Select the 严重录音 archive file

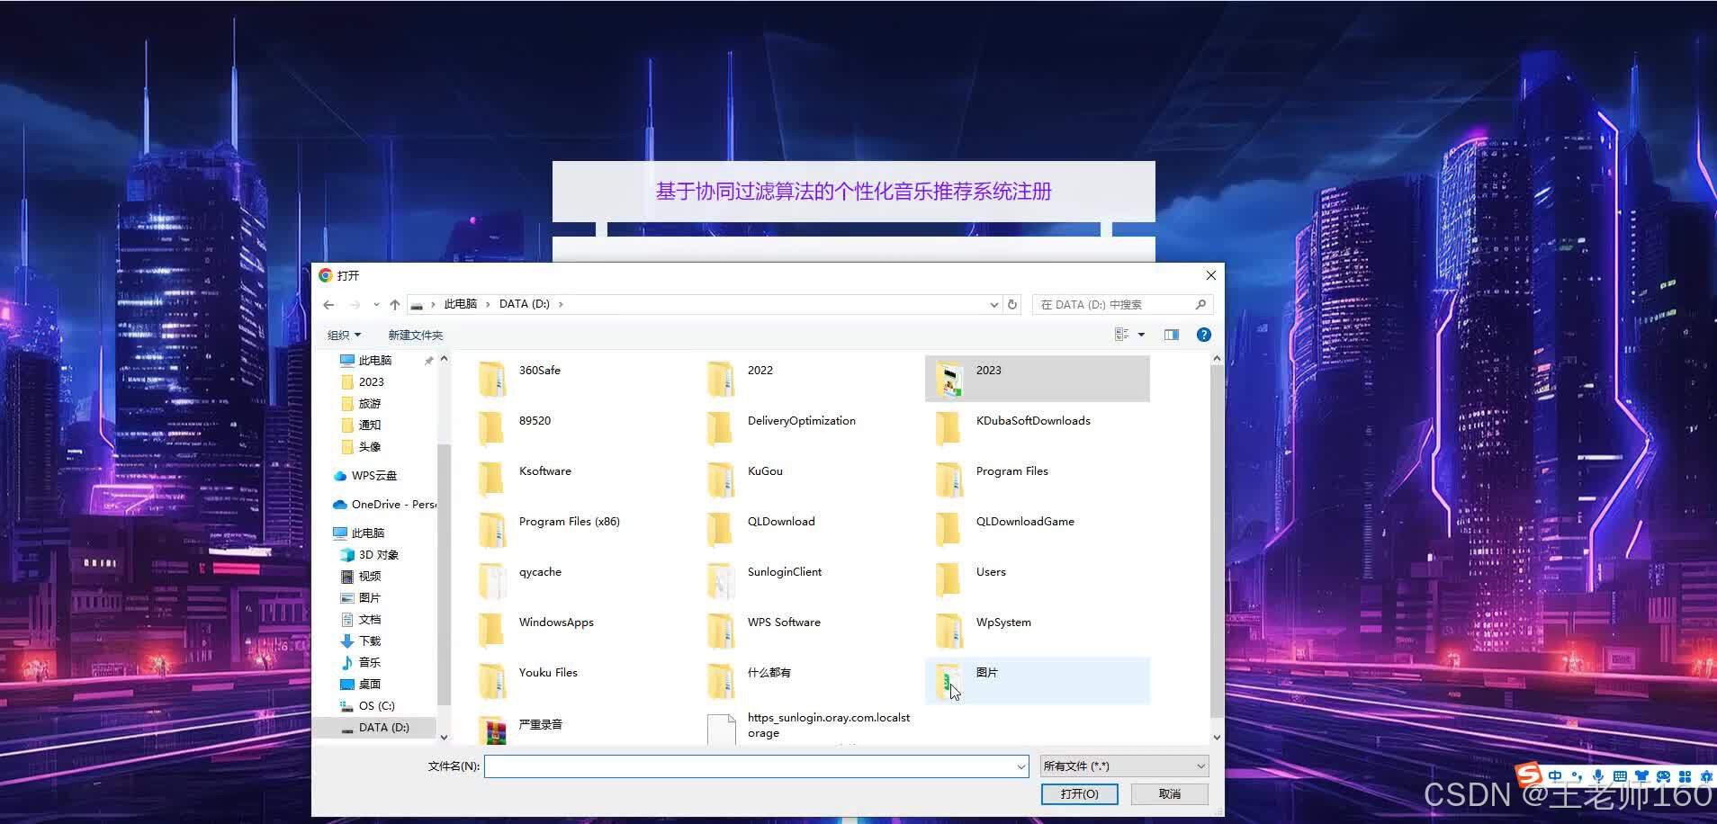(581, 728)
